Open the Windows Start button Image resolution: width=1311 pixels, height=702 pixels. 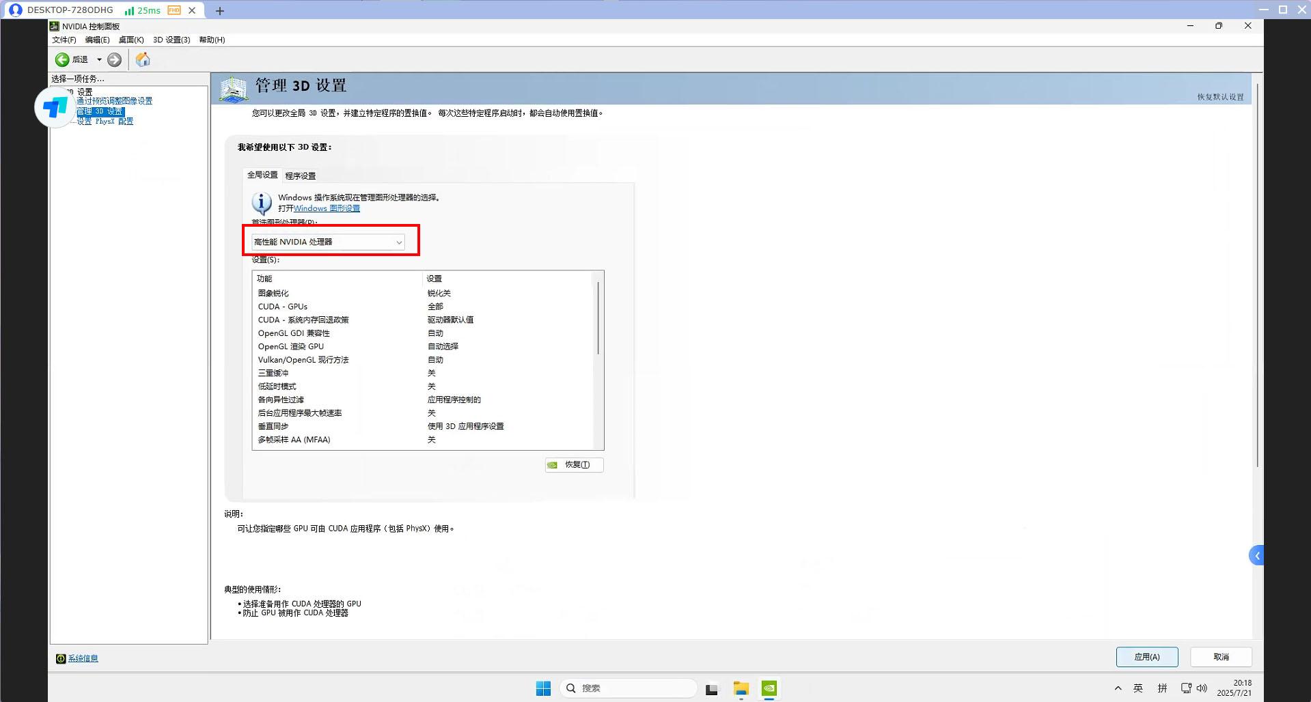[x=543, y=688]
